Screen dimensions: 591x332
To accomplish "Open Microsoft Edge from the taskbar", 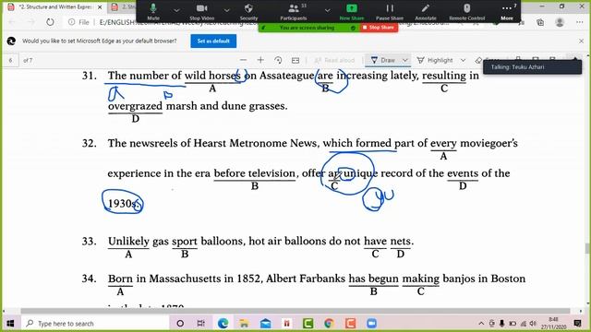I will (223, 324).
